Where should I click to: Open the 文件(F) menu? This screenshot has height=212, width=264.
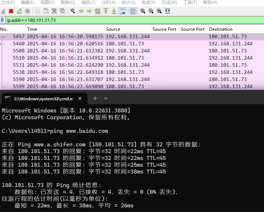(8, 2)
